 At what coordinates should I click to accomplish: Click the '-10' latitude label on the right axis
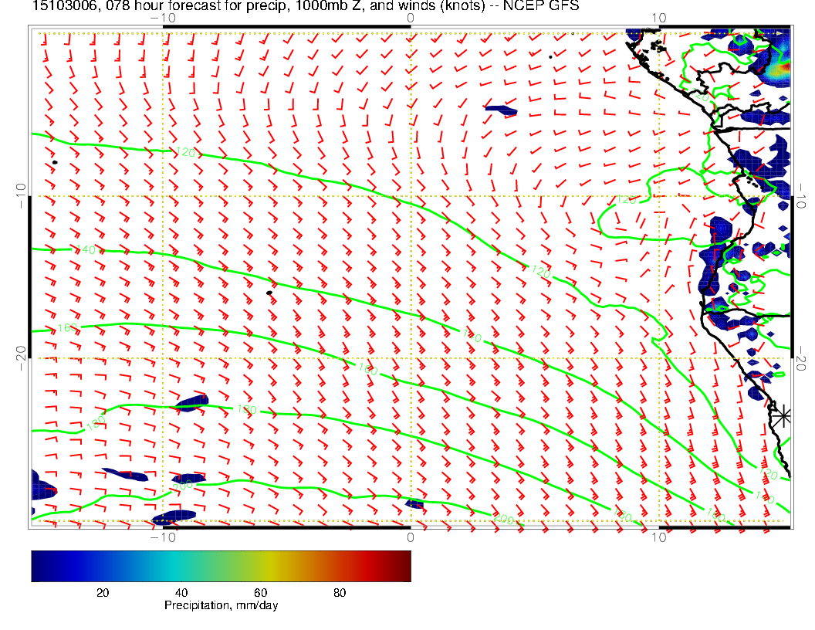pyautogui.click(x=800, y=196)
